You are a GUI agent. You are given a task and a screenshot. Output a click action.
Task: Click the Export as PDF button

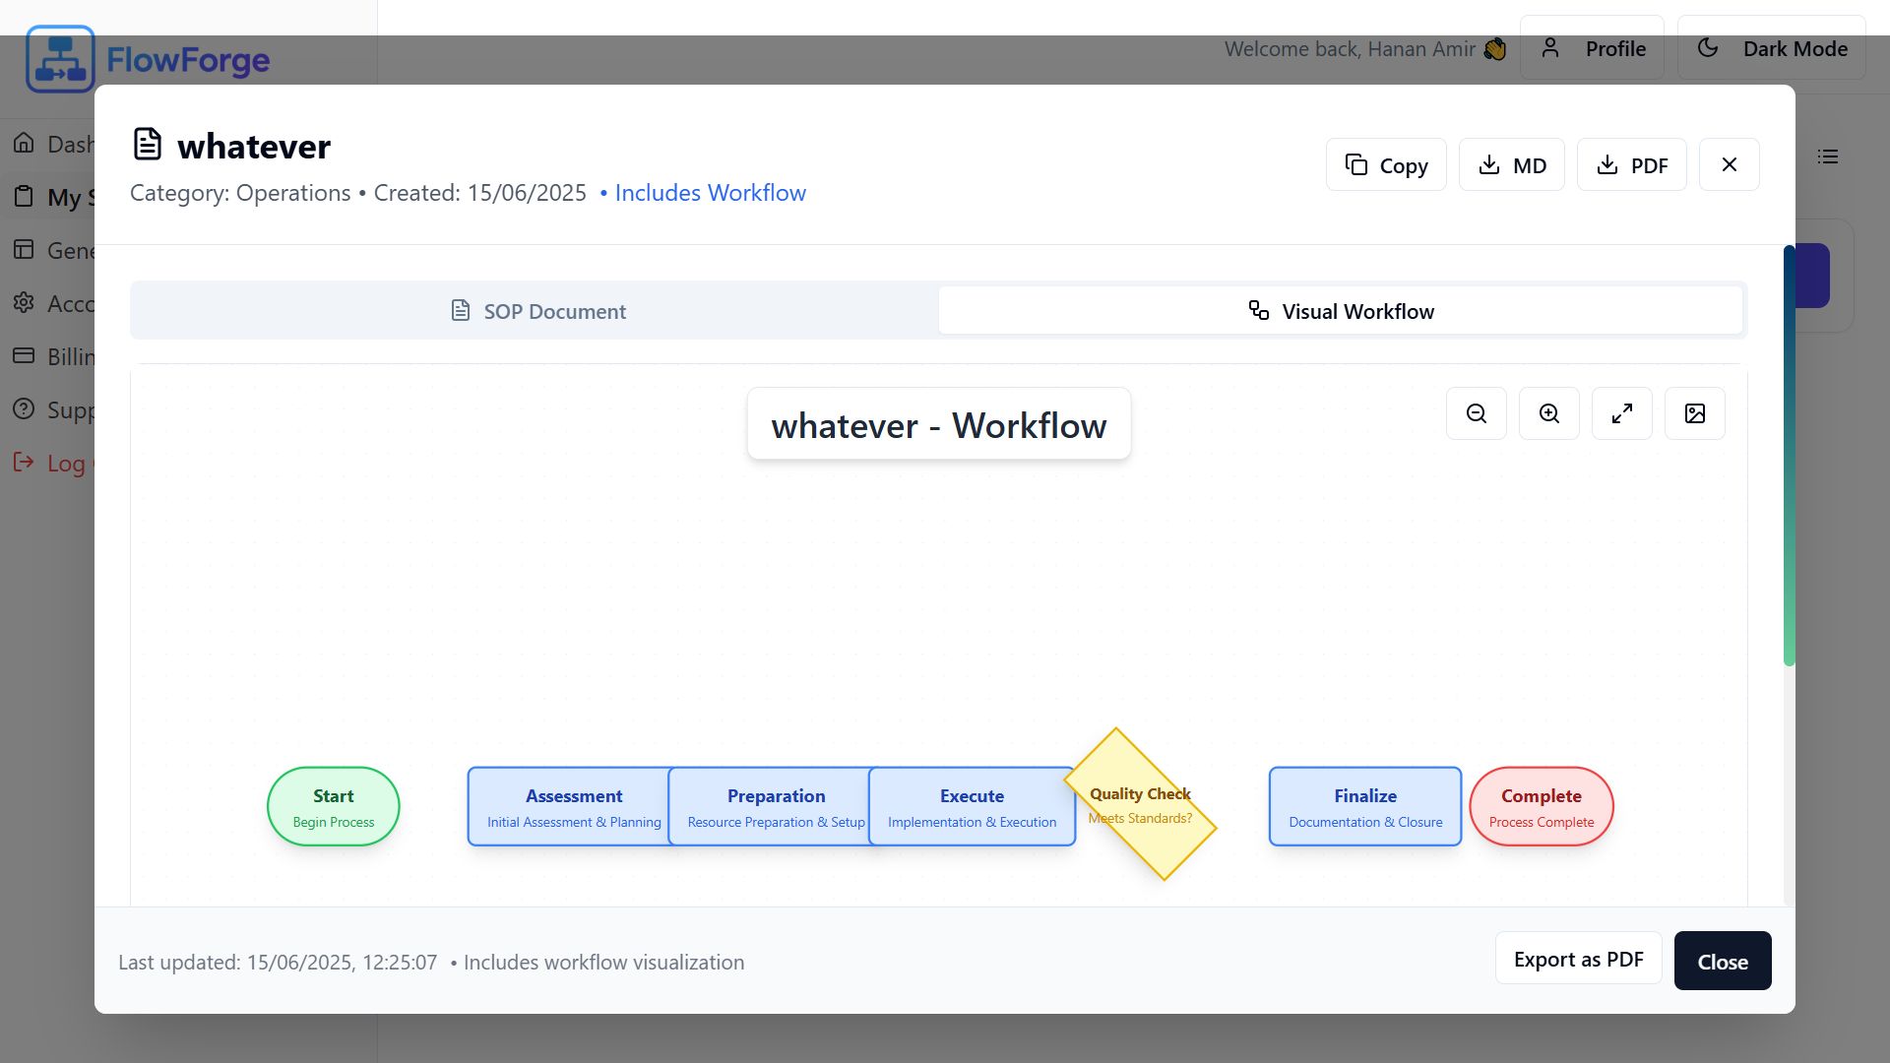point(1578,960)
